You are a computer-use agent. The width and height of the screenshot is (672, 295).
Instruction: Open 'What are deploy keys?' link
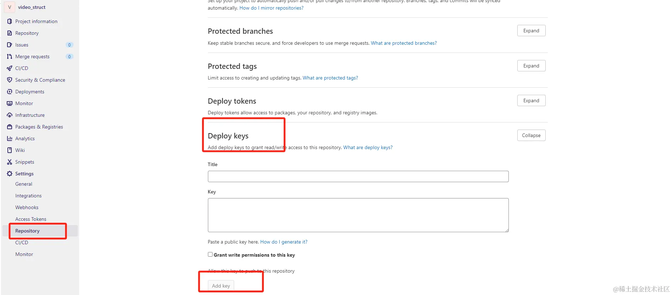click(368, 147)
